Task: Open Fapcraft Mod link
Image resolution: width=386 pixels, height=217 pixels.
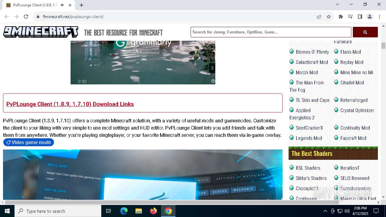Action: (x=353, y=138)
